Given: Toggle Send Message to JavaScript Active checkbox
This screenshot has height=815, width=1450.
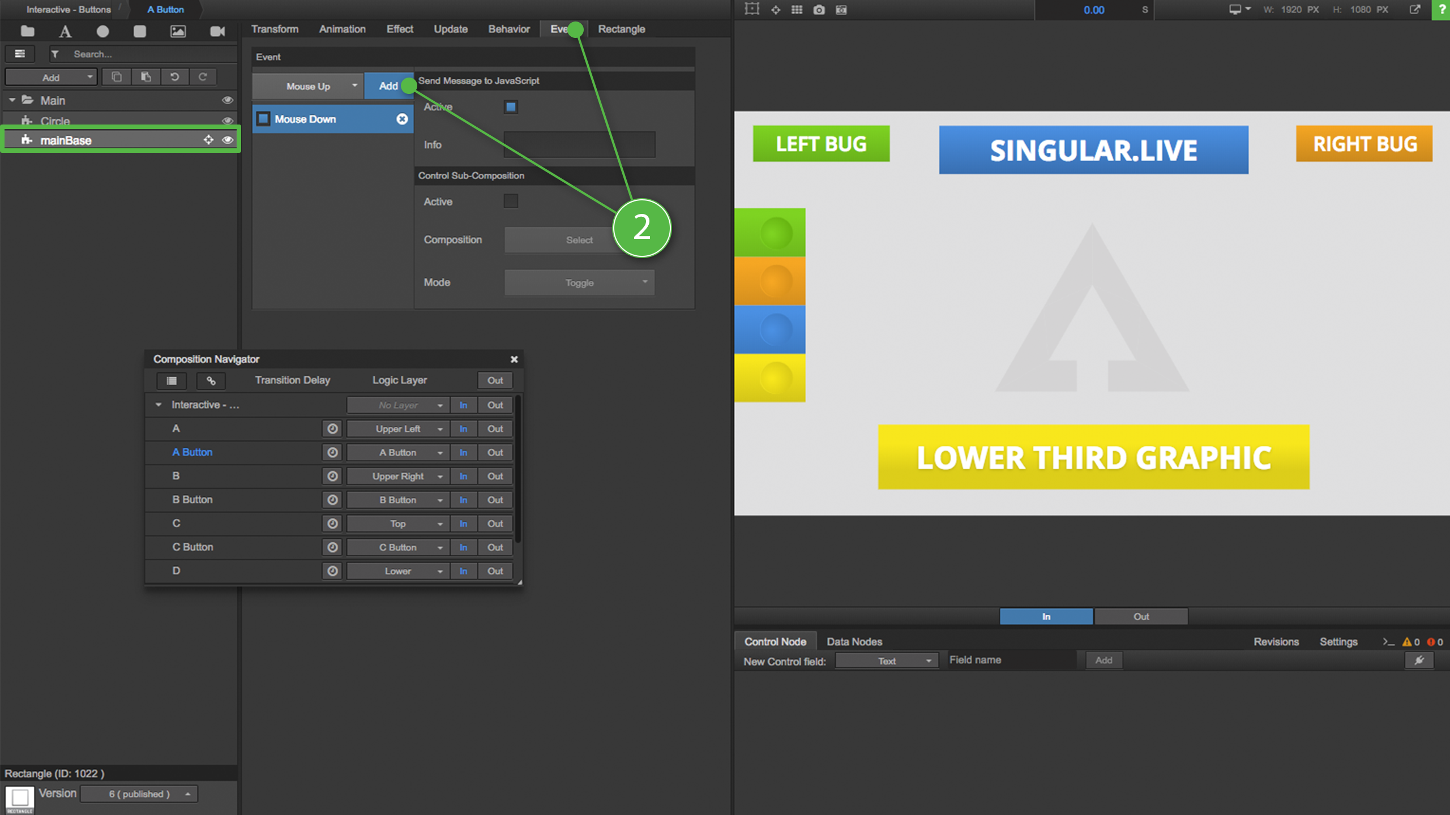Looking at the screenshot, I should (x=511, y=106).
